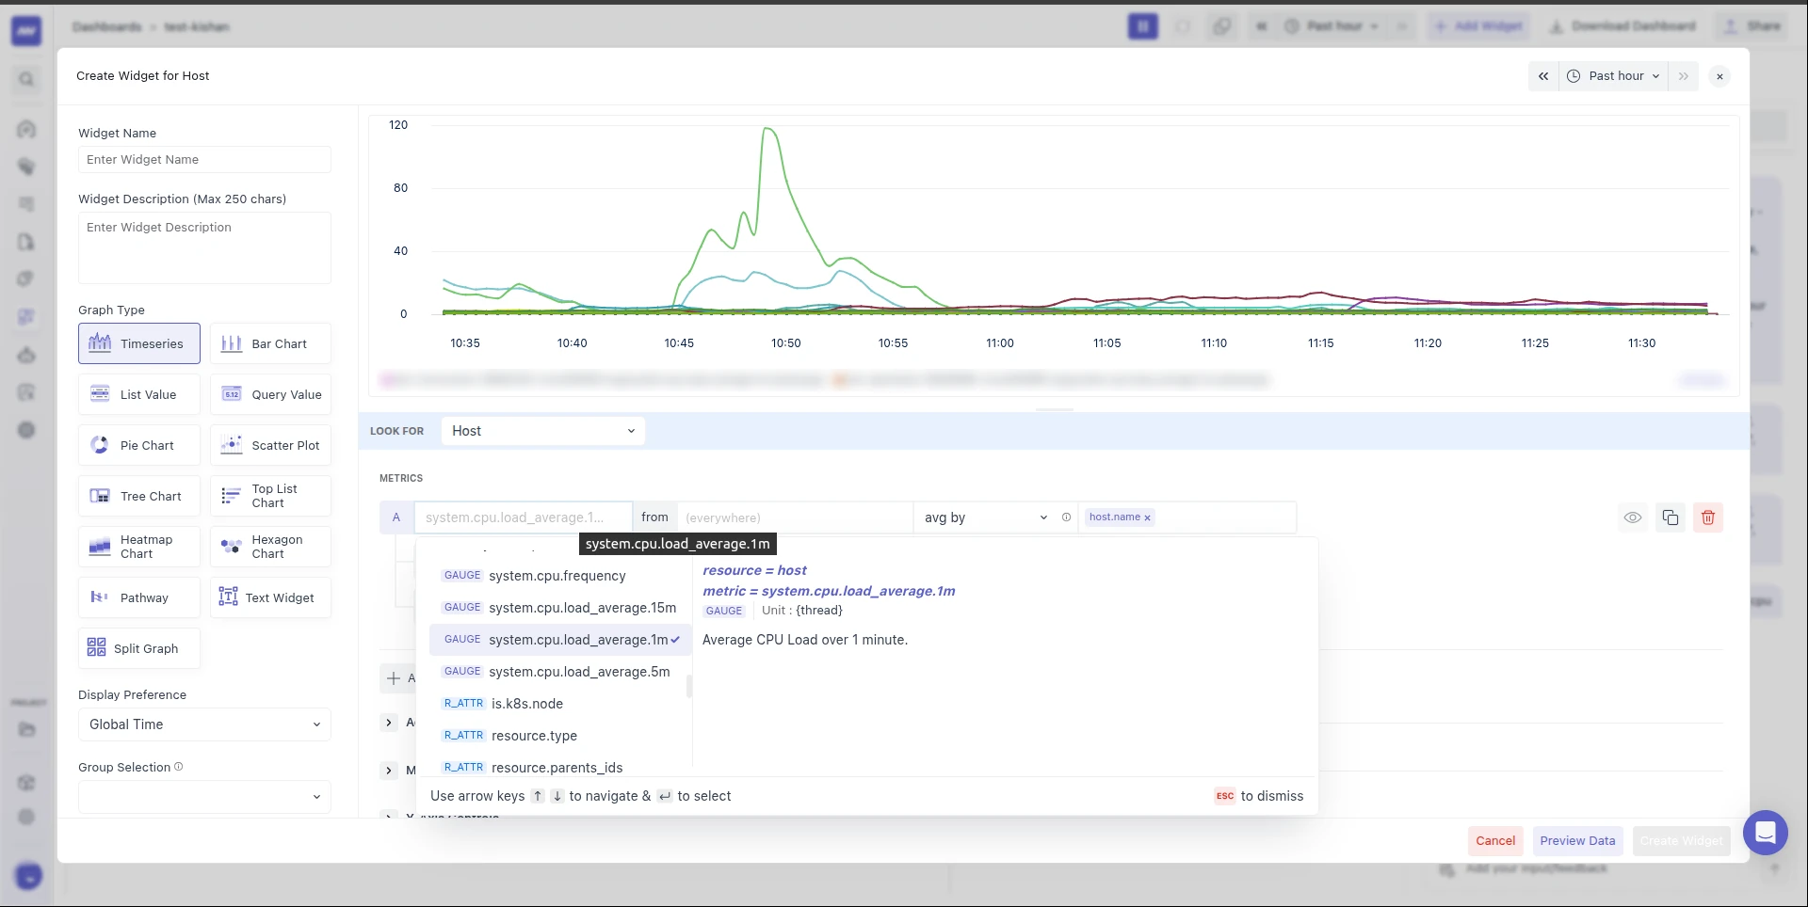
Task: Open the avg by aggregation dropdown
Action: coord(985,517)
